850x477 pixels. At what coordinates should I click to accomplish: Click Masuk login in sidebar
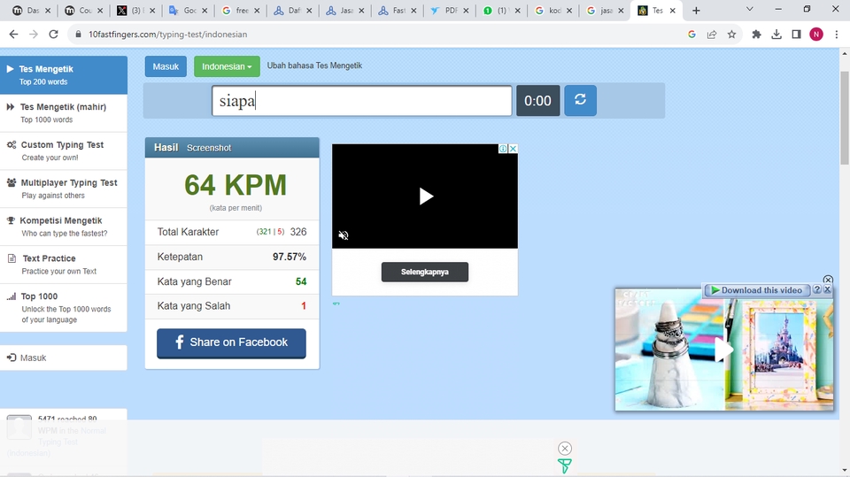point(64,358)
